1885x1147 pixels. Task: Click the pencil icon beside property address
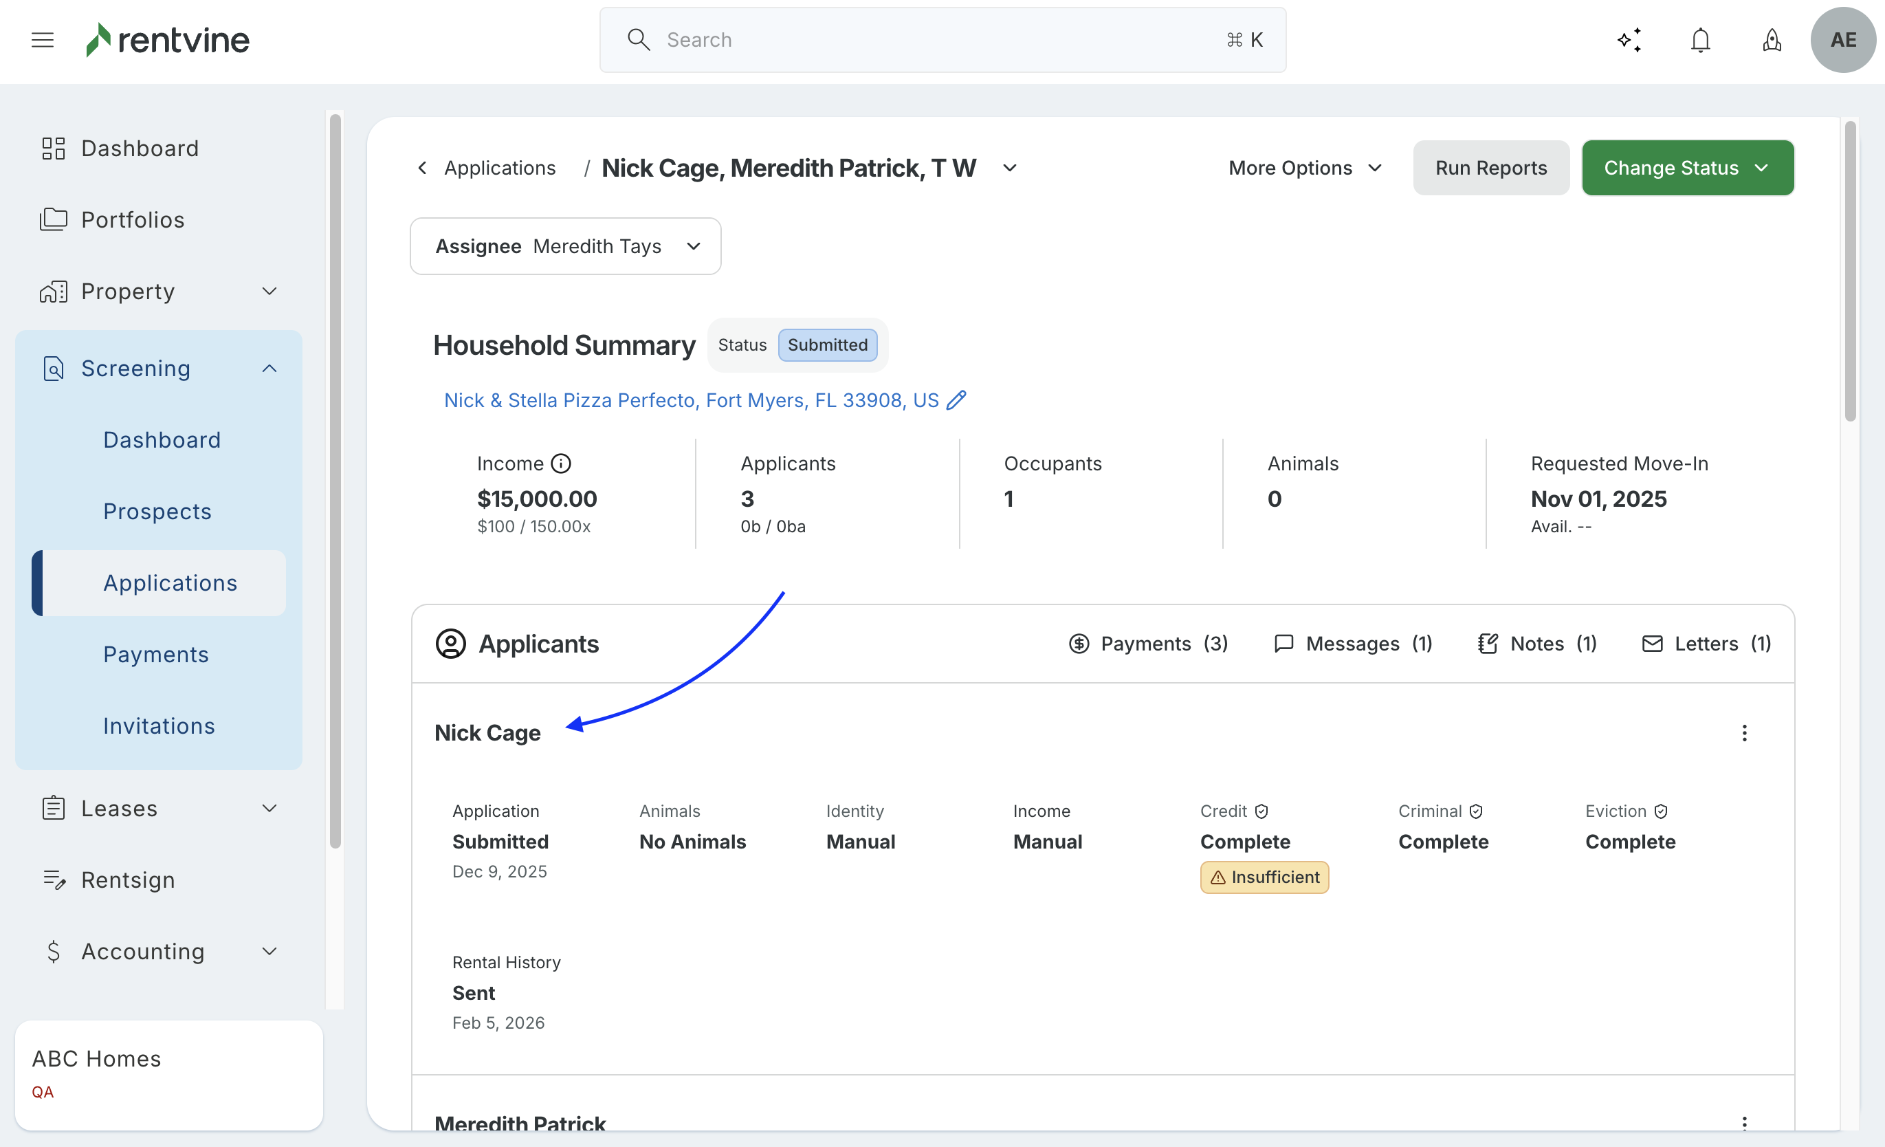point(956,400)
